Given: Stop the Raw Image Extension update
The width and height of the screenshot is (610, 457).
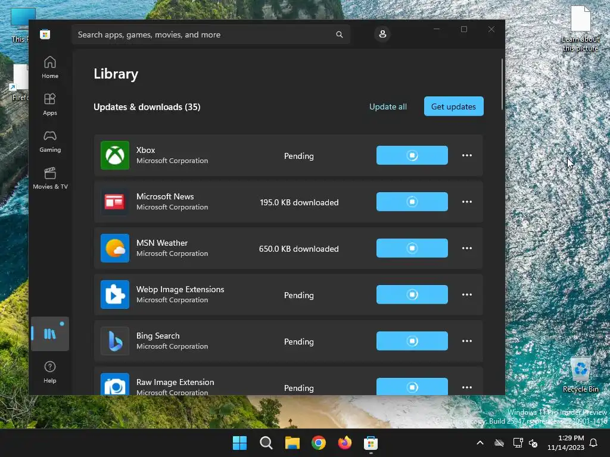Looking at the screenshot, I should pyautogui.click(x=412, y=386).
